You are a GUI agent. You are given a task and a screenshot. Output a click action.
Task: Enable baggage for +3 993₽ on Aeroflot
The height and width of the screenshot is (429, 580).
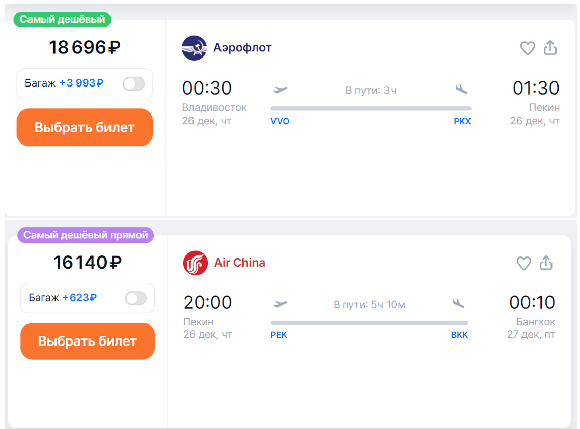(x=133, y=83)
